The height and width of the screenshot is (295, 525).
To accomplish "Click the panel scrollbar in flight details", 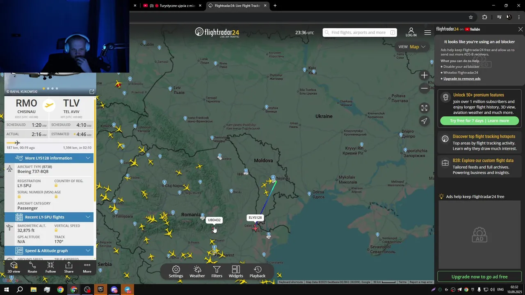I will tap(95, 150).
